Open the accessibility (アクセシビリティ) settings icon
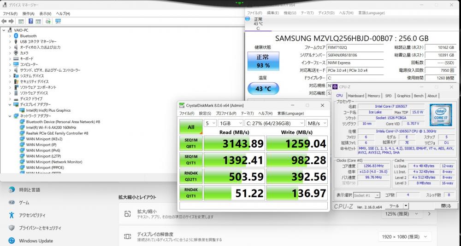The height and width of the screenshot is (246, 461). [12, 215]
